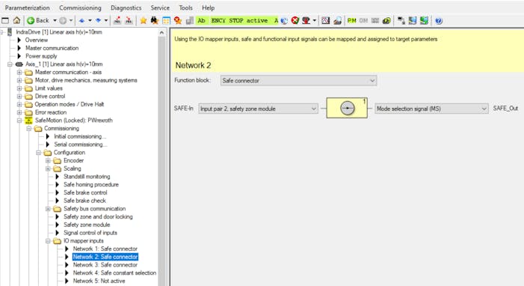
Task: Open the Back history dropdown arrow
Action: (x=55, y=20)
